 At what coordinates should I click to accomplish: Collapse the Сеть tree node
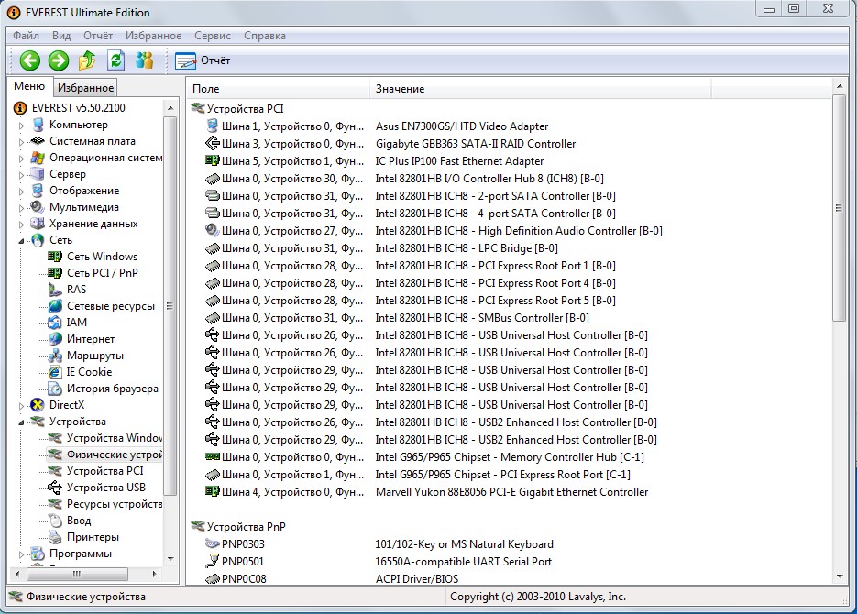pyautogui.click(x=21, y=240)
